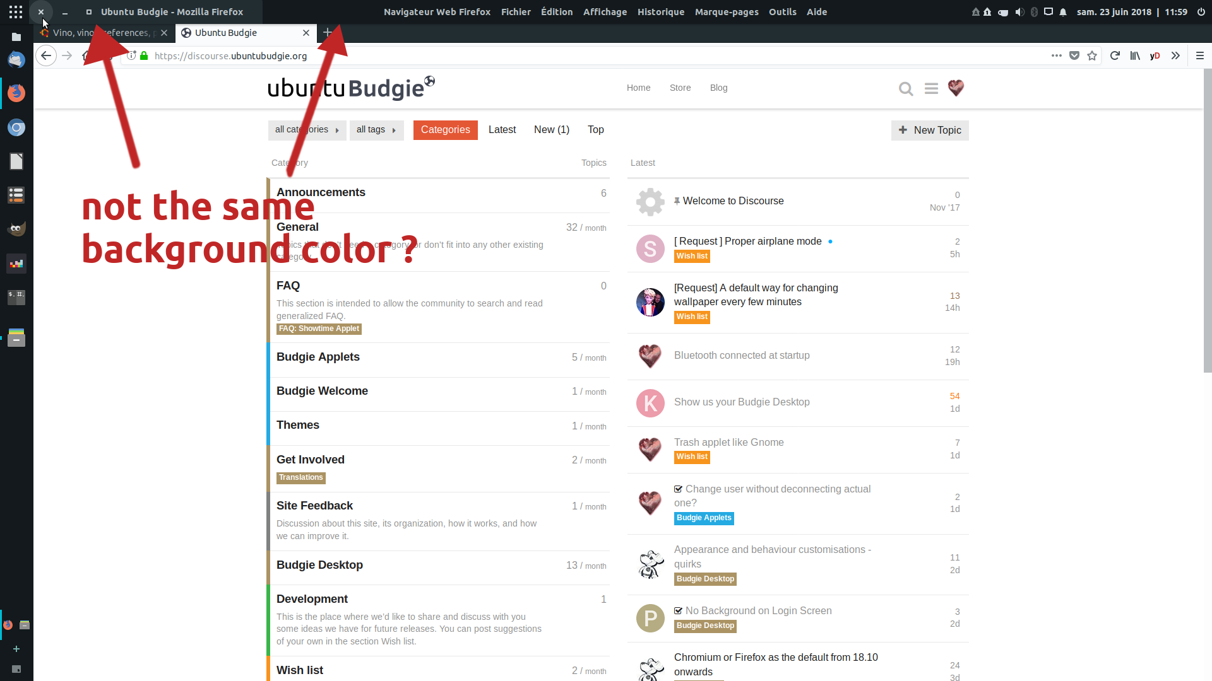Screen dimensions: 1212x681
Task: Click the URL address bar field
Action: point(568,55)
